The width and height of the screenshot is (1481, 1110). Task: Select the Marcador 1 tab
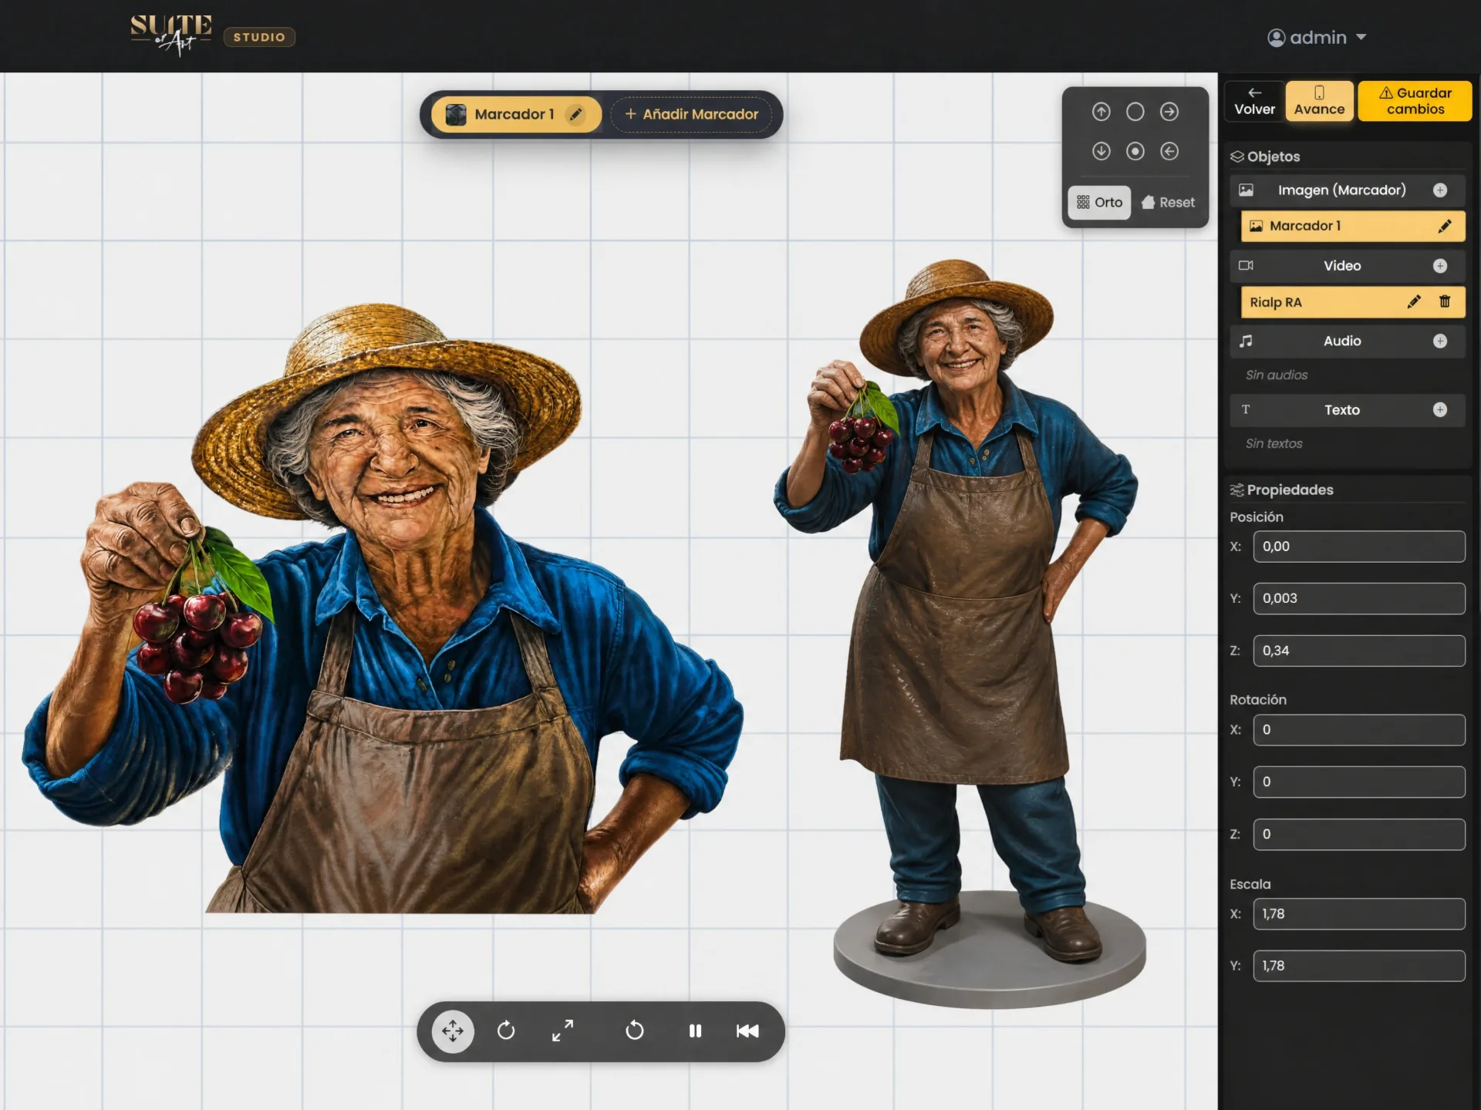point(515,114)
